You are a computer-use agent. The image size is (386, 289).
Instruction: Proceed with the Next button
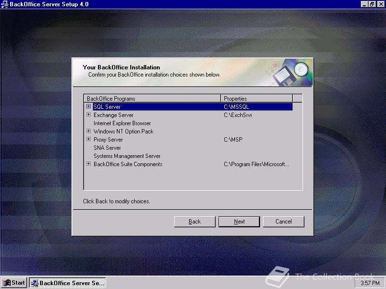pos(239,222)
